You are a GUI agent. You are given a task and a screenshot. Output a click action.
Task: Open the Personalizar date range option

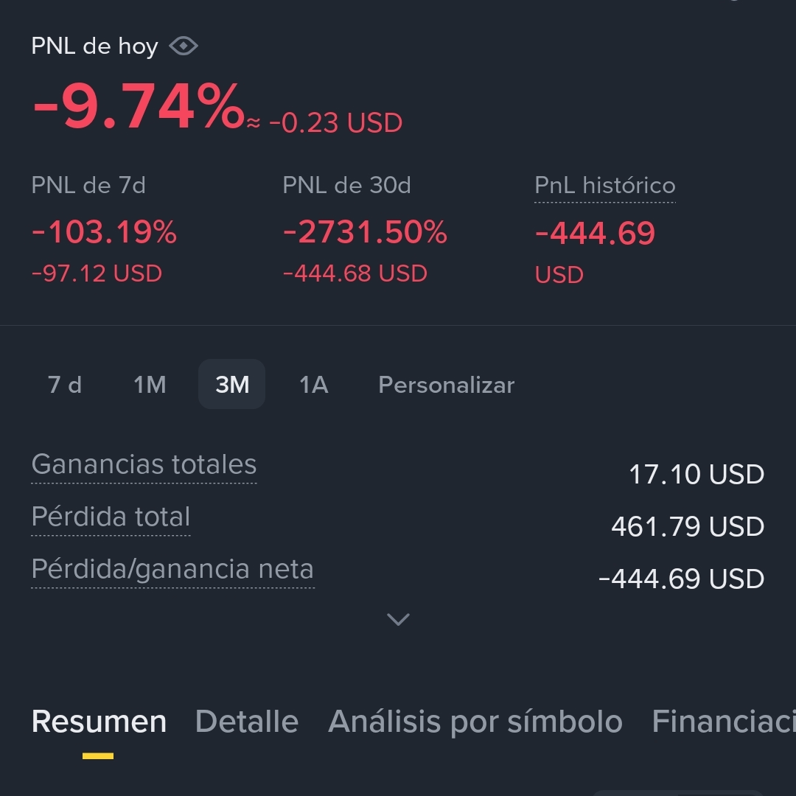(x=446, y=385)
